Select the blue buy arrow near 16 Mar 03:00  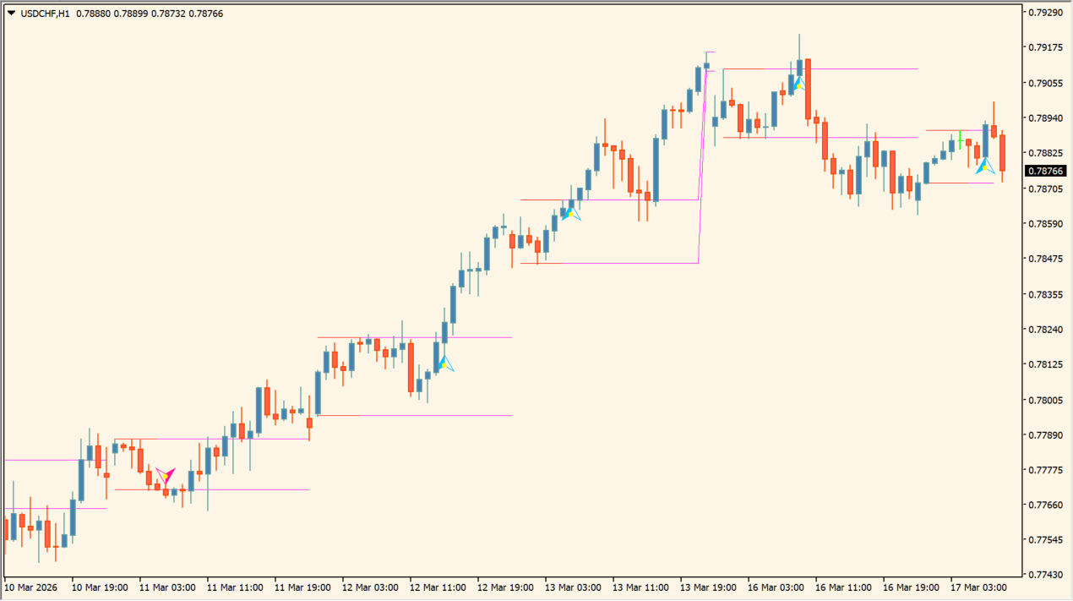tap(798, 84)
